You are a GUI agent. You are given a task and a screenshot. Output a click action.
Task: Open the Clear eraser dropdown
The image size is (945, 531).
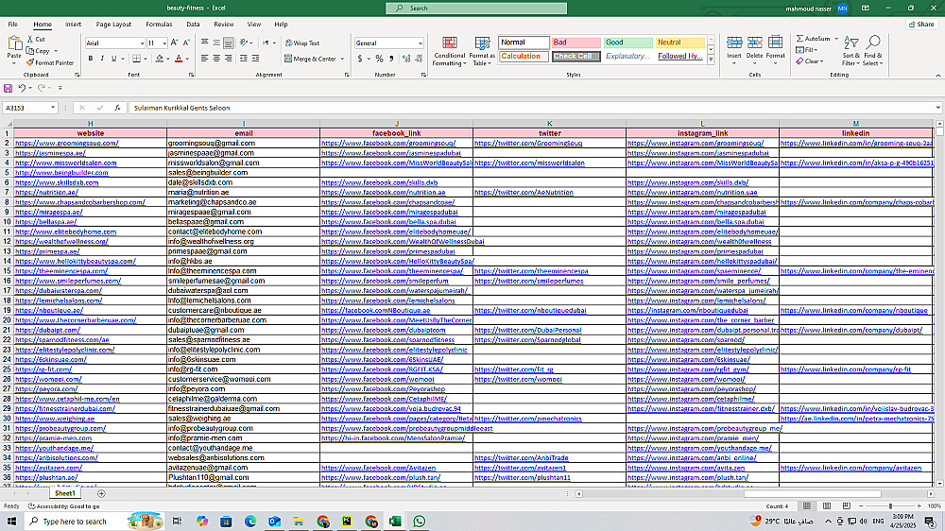coord(810,61)
